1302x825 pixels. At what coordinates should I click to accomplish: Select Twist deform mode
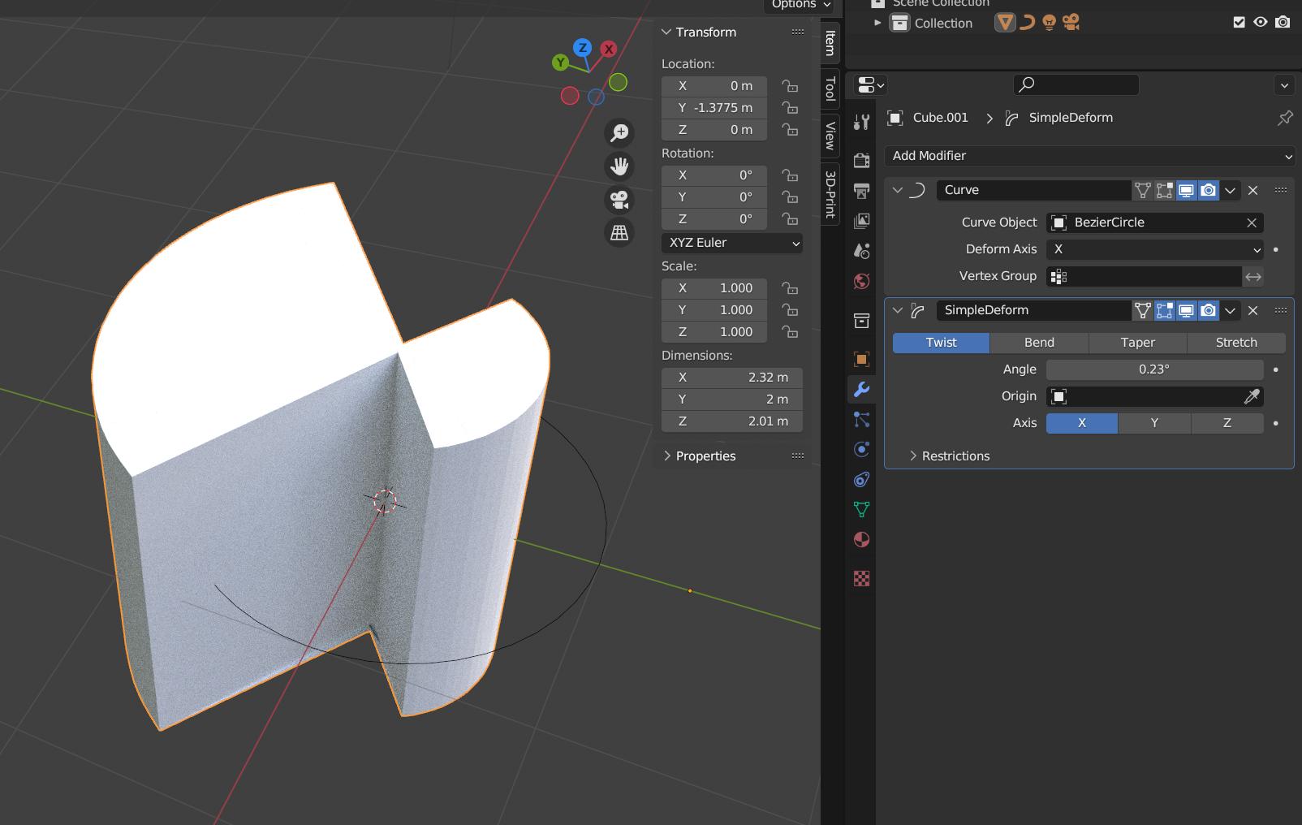(x=941, y=343)
